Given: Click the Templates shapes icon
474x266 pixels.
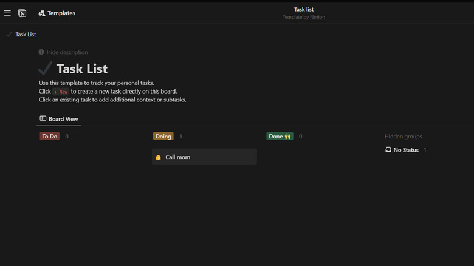Looking at the screenshot, I should pyautogui.click(x=42, y=13).
